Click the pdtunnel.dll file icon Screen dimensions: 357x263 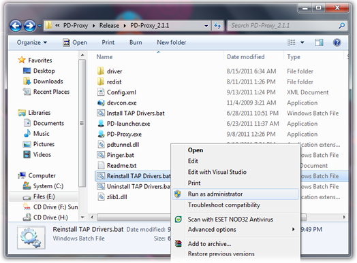(101, 145)
